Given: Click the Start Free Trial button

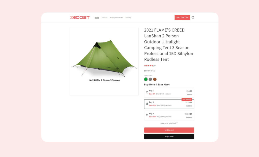Looking at the screenshot, I should (x=182, y=17).
